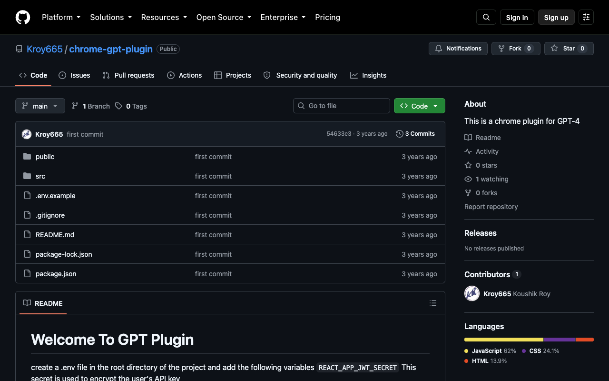Click Kroy665 author name in commit row
Viewport: 609px width, 381px height.
coord(49,134)
